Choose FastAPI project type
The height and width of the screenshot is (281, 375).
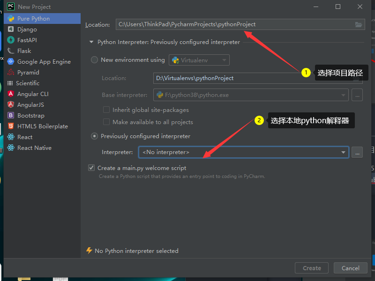click(42, 40)
